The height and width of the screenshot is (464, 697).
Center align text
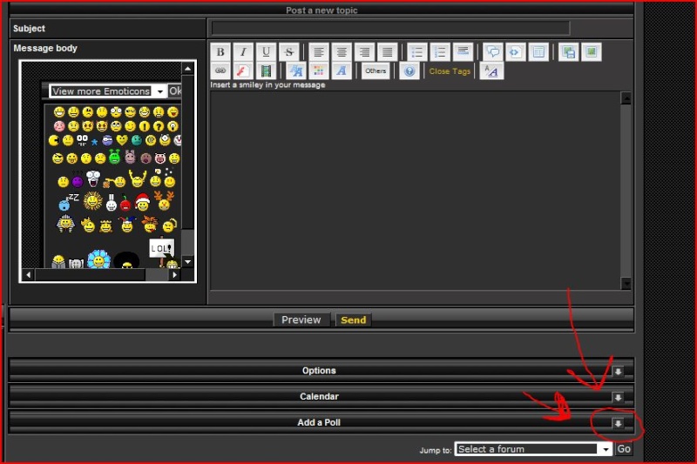point(342,52)
